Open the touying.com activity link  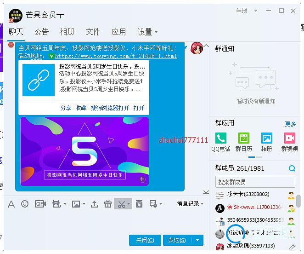[116, 56]
